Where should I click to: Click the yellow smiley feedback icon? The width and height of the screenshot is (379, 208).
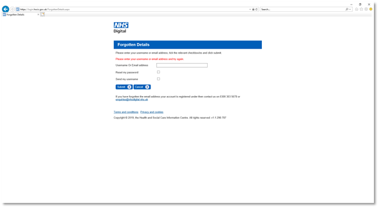[371, 9]
